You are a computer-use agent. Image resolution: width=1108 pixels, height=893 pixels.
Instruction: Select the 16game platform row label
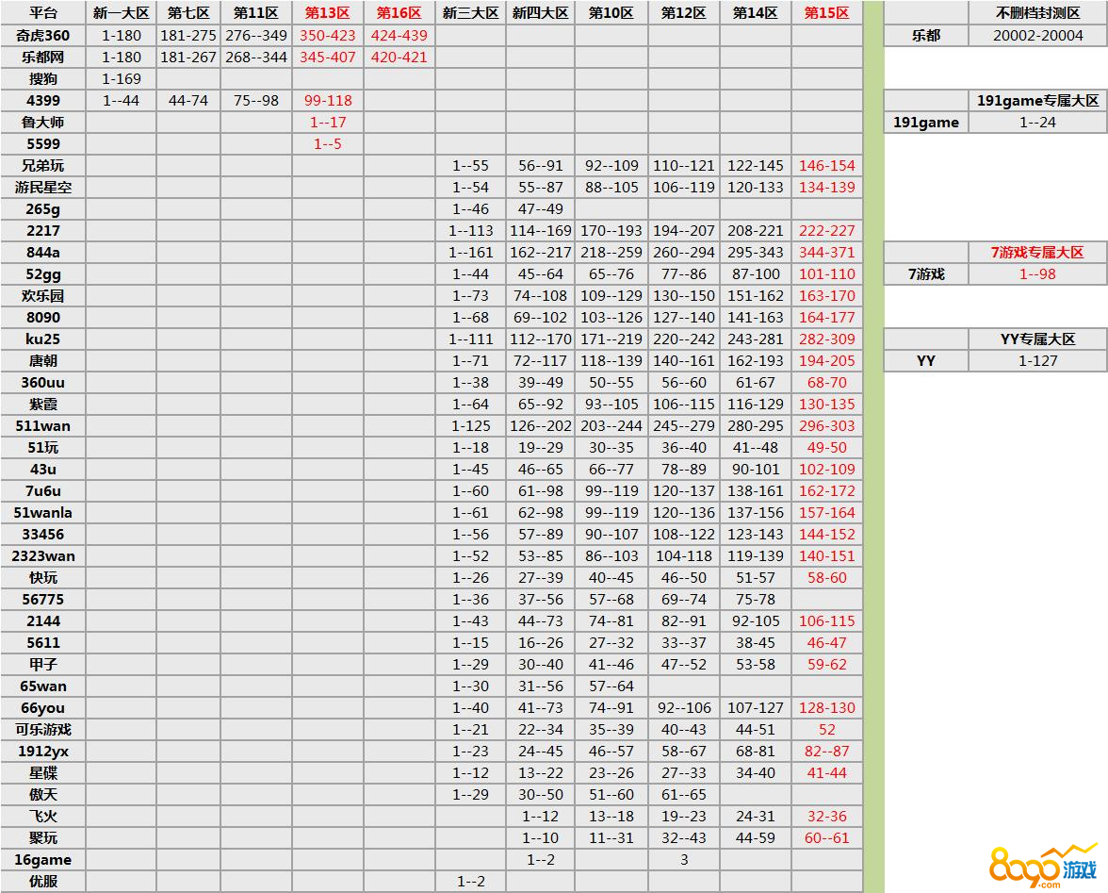tap(43, 859)
